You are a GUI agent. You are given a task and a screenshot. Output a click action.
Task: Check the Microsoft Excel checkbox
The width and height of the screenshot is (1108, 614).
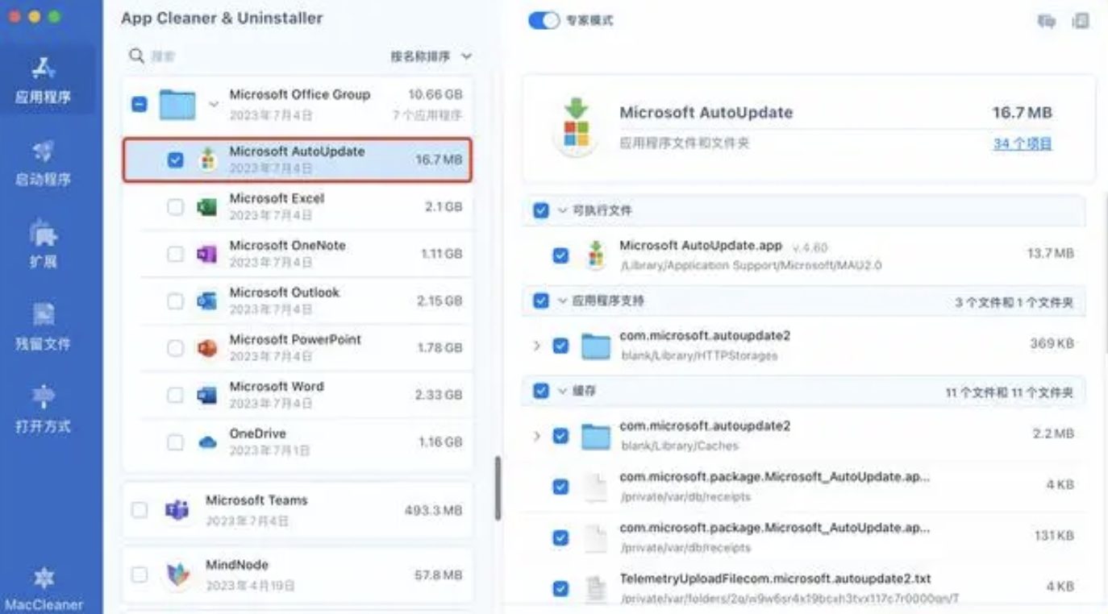[175, 207]
